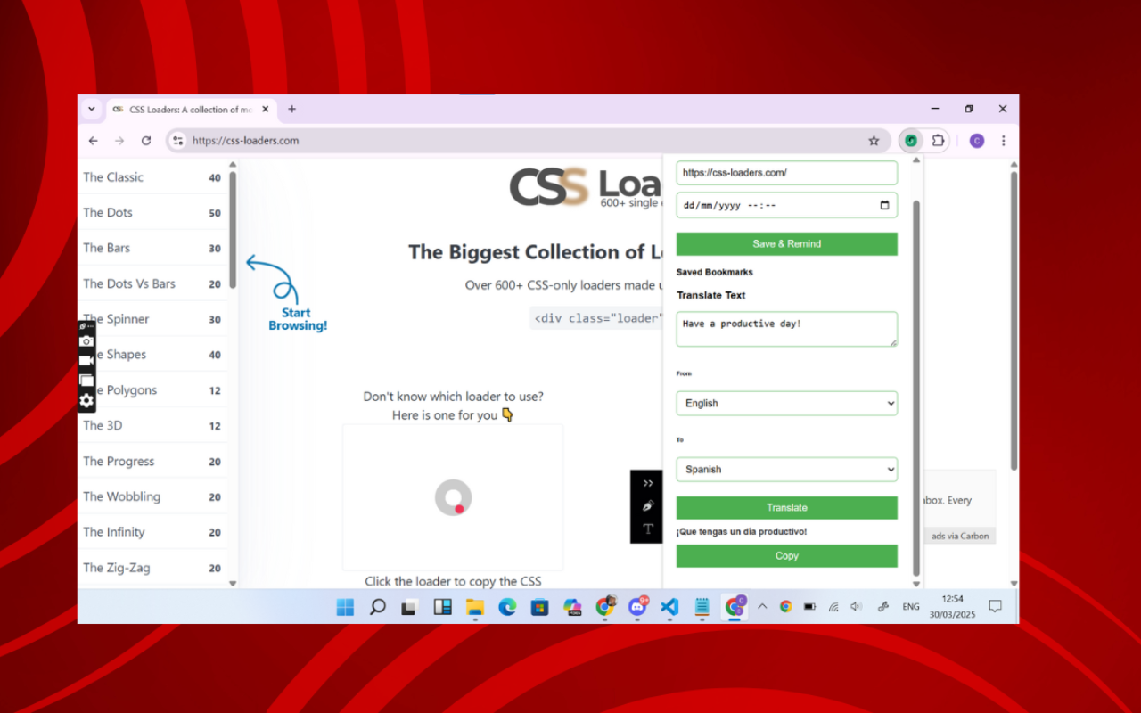The image size is (1141, 713).
Task: Click translated text "¡Que tengas un dia productivo!"
Action: [x=742, y=532]
